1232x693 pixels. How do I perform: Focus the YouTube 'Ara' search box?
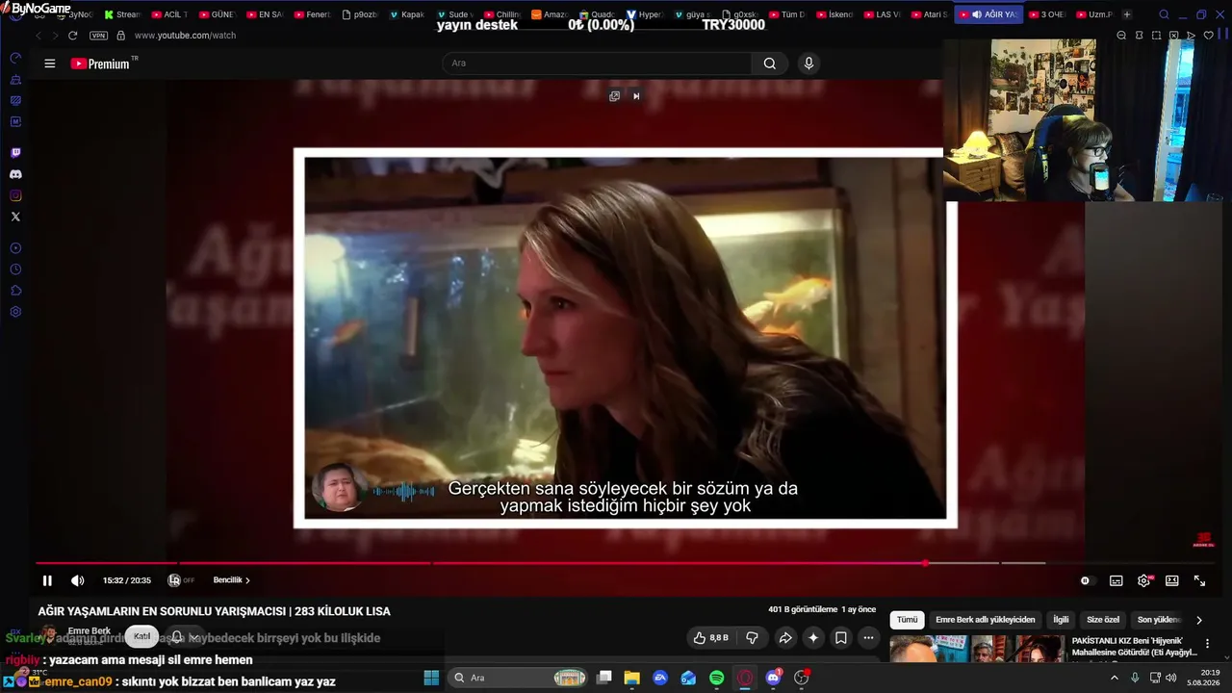[597, 64]
